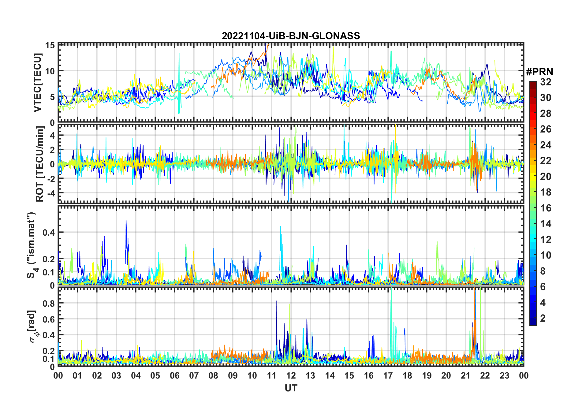Click the colorbar tick label 12
This screenshot has height=407, width=582.
(x=545, y=239)
